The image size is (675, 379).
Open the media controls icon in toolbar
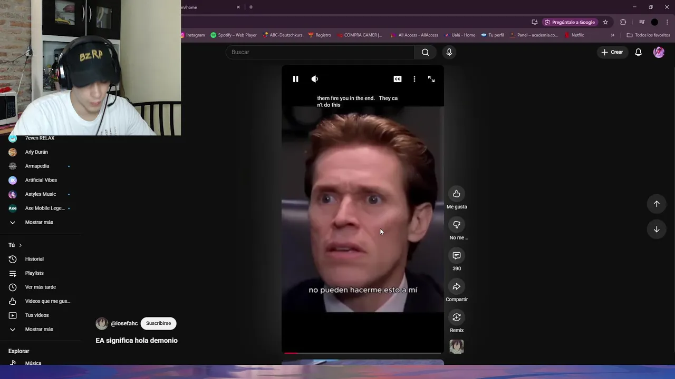(x=642, y=22)
